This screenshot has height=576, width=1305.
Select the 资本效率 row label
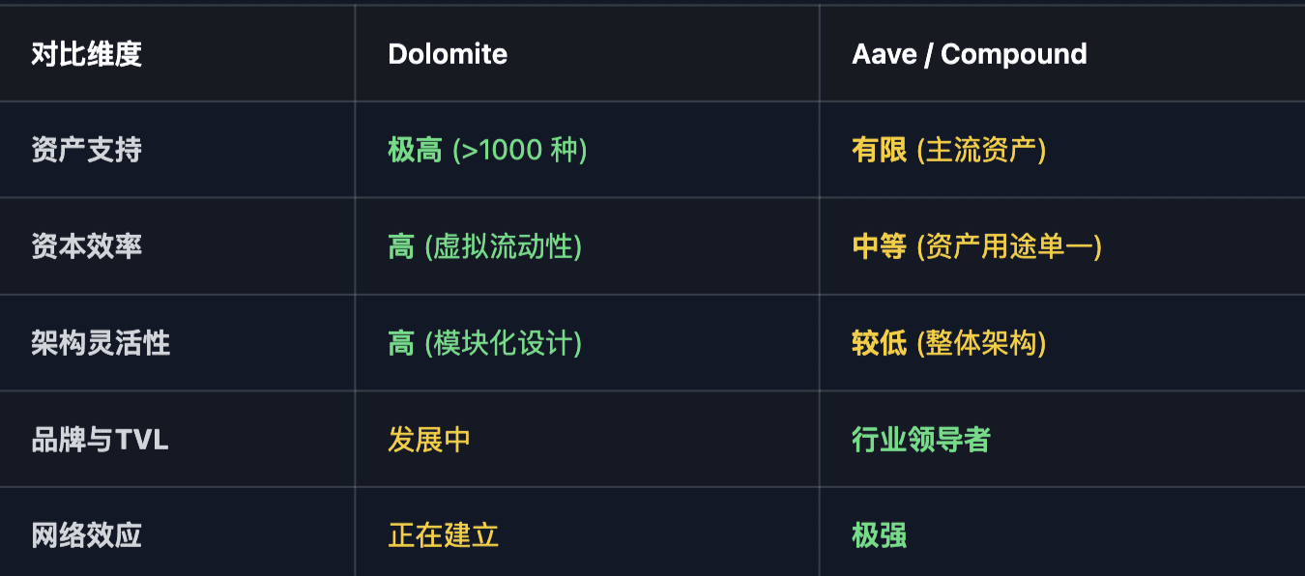click(86, 246)
